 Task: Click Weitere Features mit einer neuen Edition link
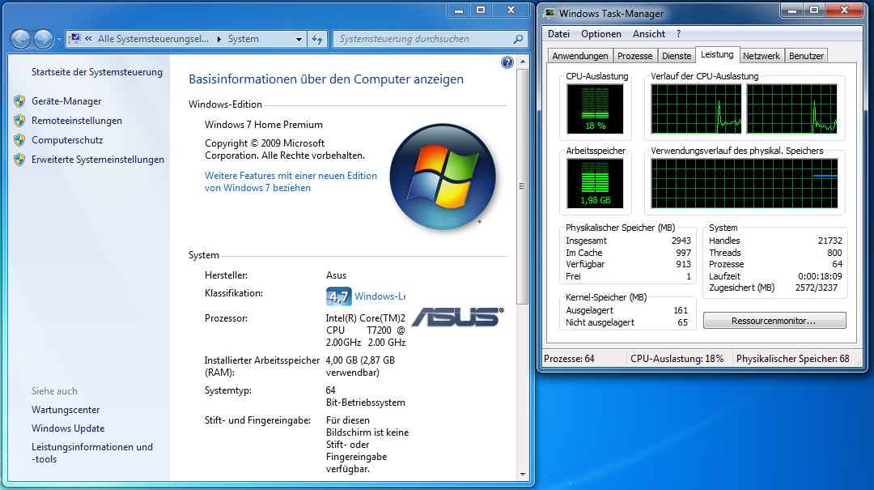[291, 182]
